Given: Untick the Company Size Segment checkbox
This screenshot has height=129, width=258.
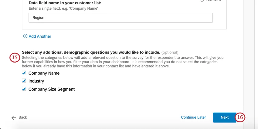Looking at the screenshot, I should point(24,89).
